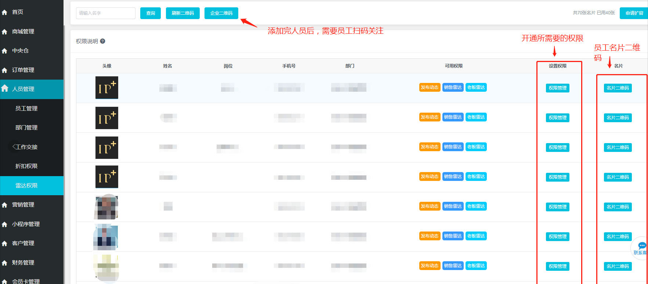Click the 查询 search button
Viewport: 648px width, 284px height.
151,13
